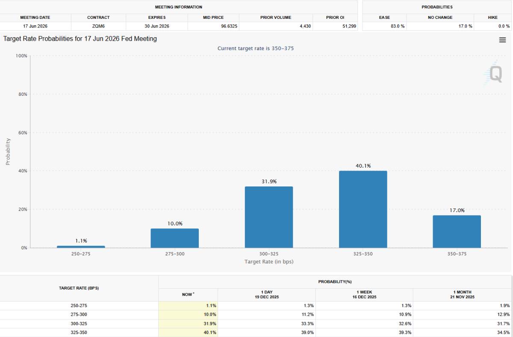Click the ZQM6 contract cell
The image size is (513, 337).
pyautogui.click(x=98, y=26)
